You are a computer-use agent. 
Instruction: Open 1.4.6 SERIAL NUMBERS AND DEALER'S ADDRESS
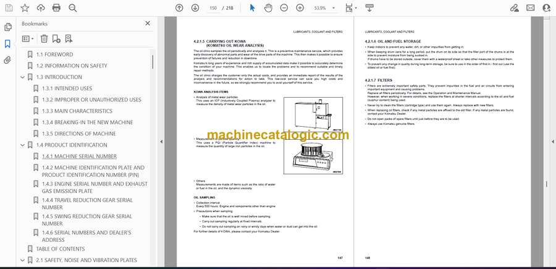pos(86,236)
